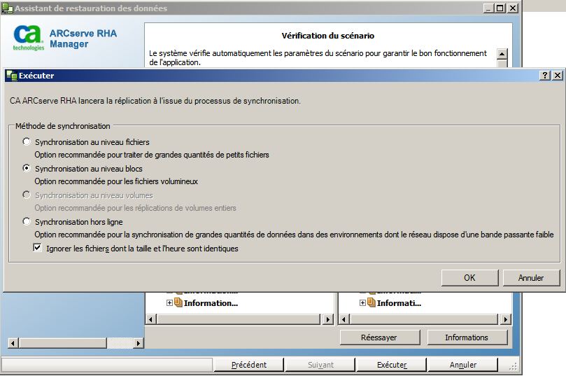Click the ARCserve RHA Manager title text
This screenshot has width=566, height=376.
point(83,39)
